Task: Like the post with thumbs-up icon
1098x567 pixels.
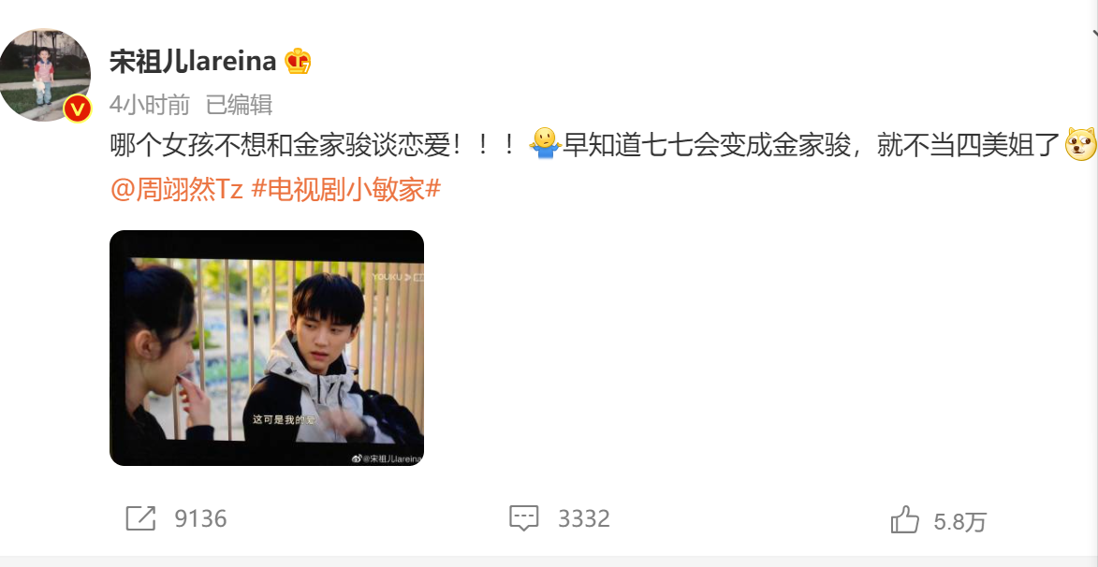Action: (905, 519)
